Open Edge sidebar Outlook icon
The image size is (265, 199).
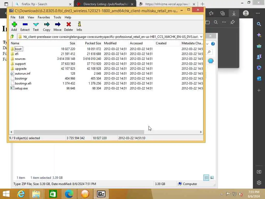259,79
